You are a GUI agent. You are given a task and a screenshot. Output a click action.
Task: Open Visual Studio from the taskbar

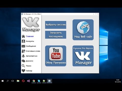coord(28,81)
